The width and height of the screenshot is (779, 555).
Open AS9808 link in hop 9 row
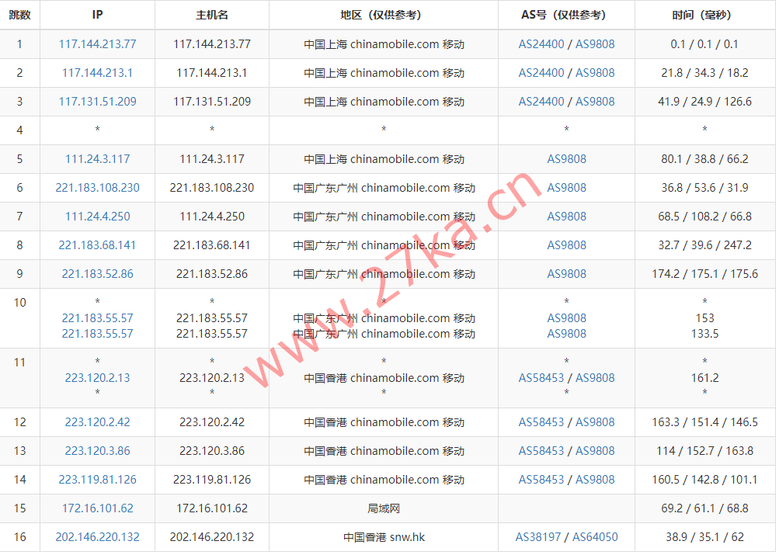[566, 274]
